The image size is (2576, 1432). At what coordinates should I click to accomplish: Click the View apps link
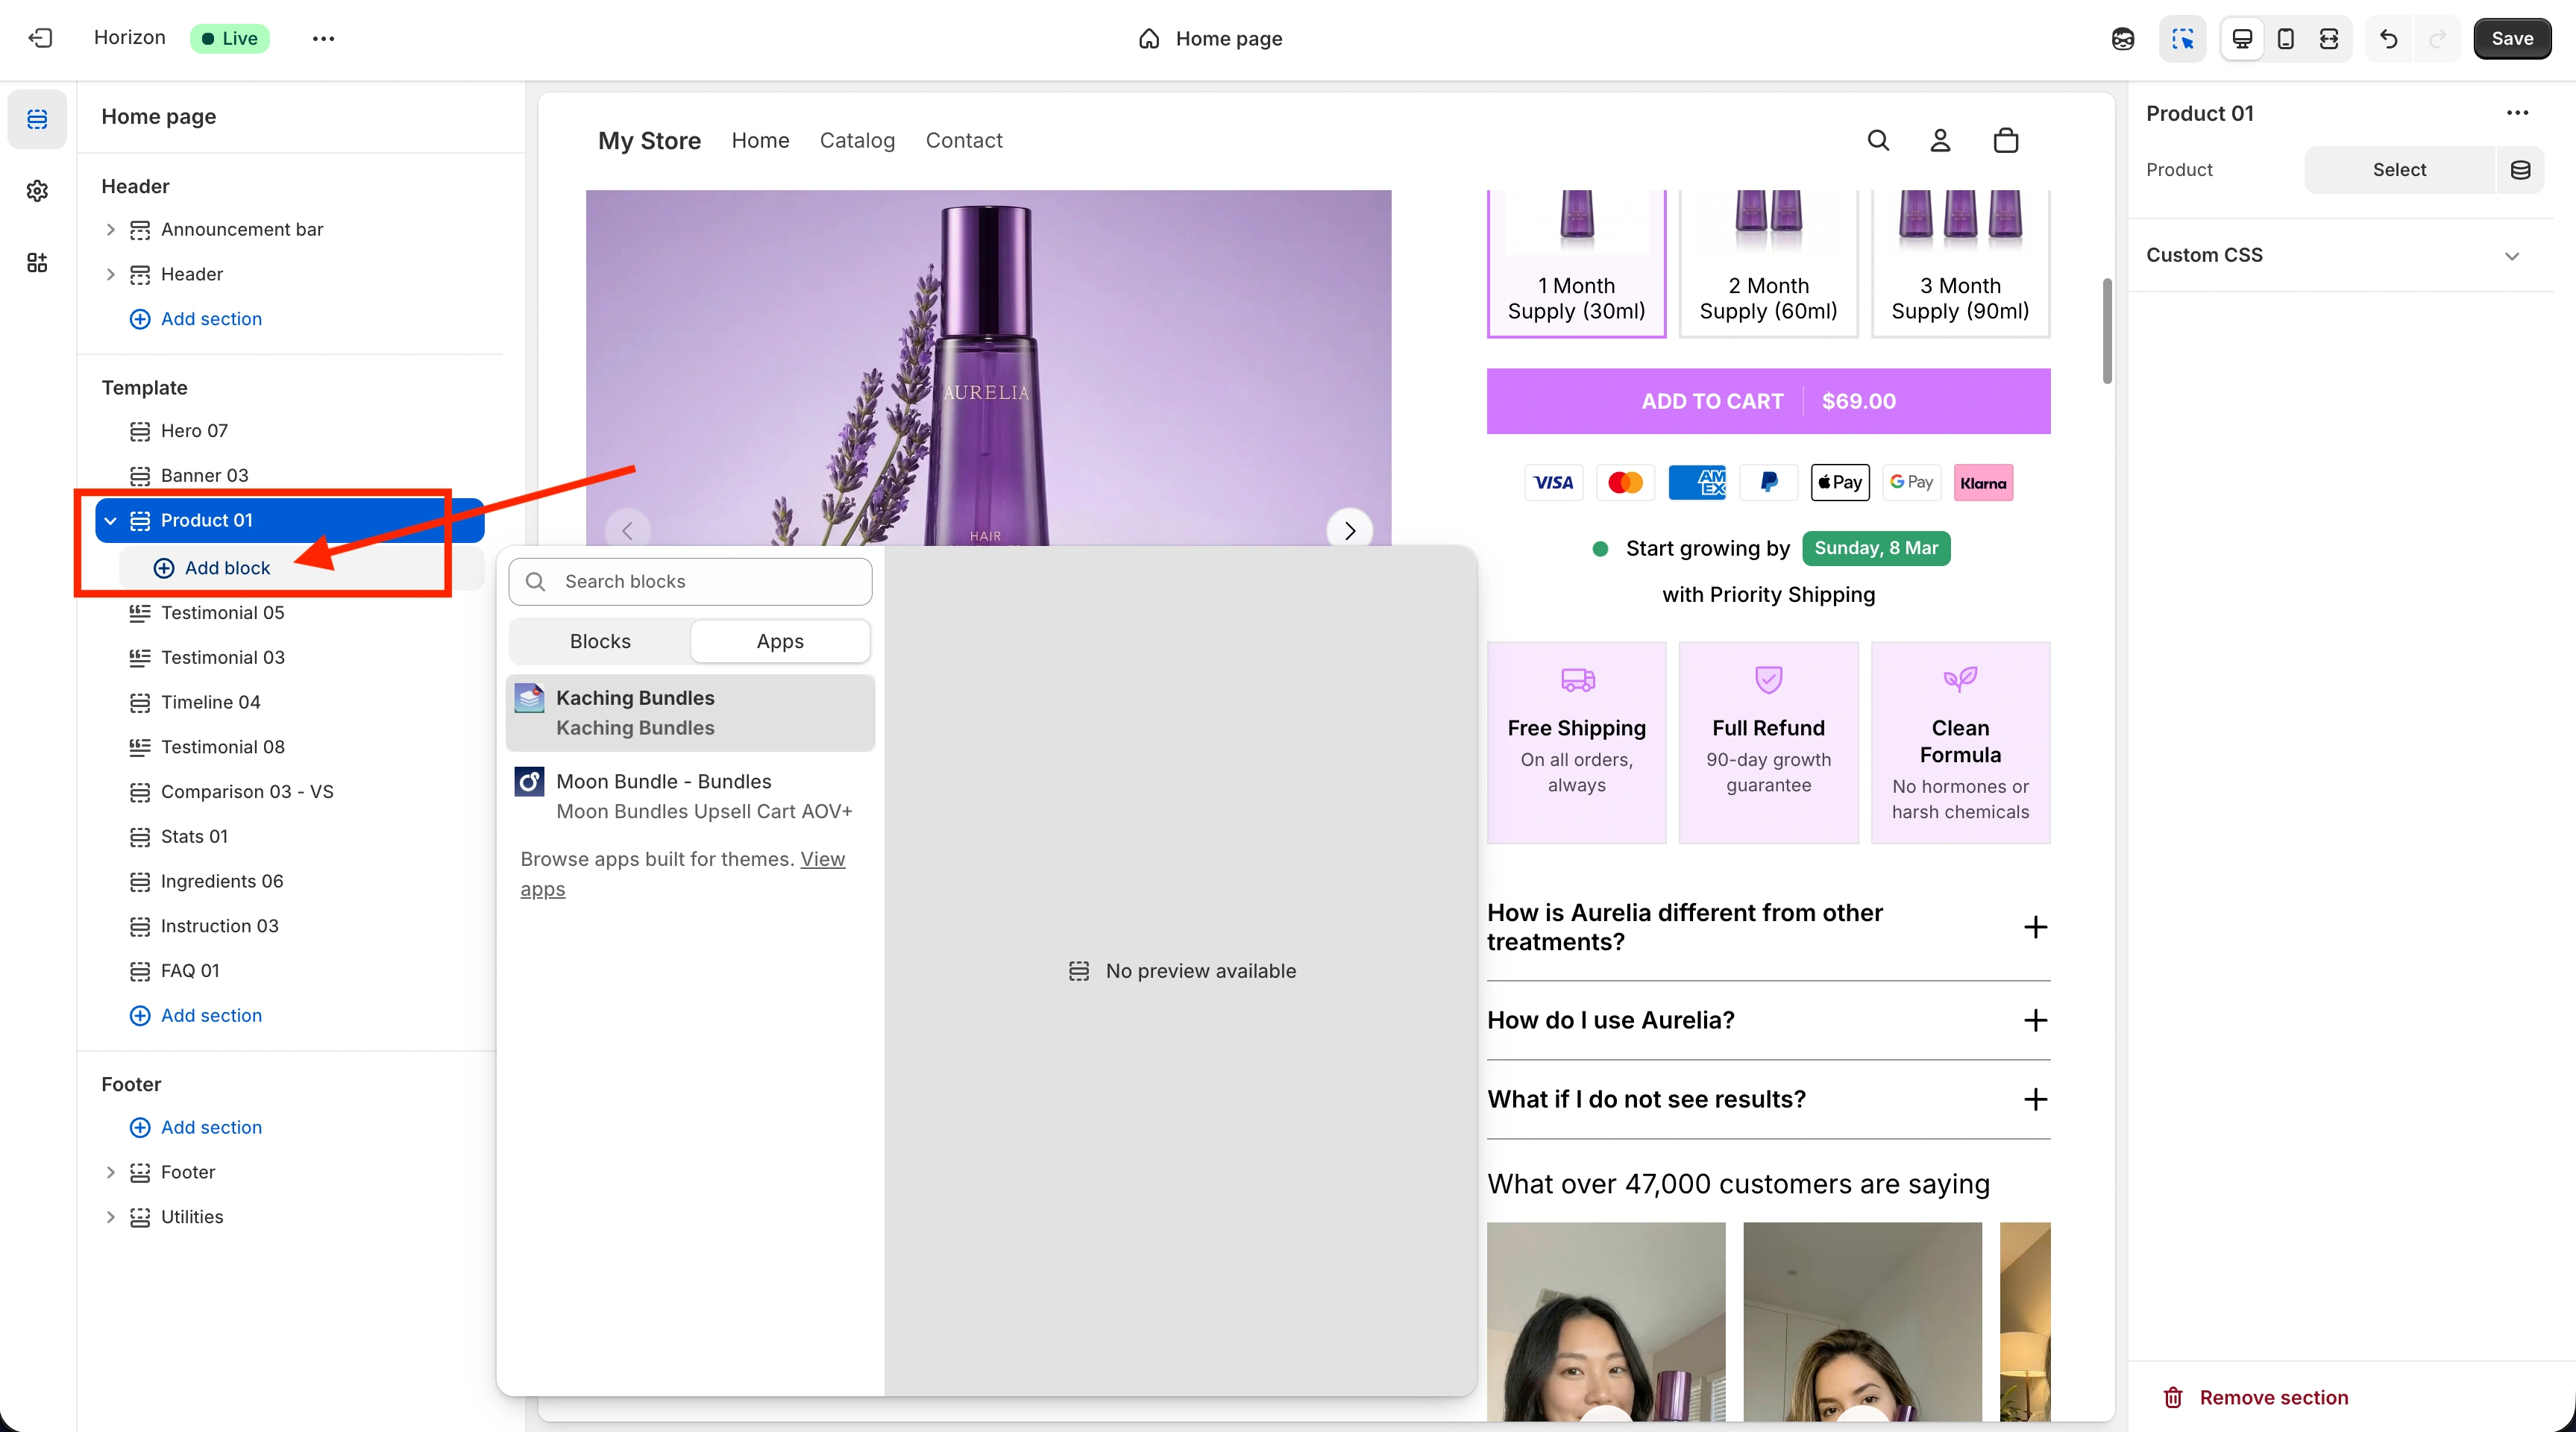[822, 859]
